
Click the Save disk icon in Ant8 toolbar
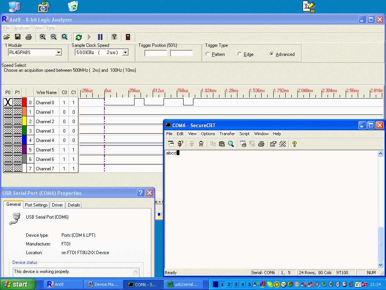coord(18,37)
